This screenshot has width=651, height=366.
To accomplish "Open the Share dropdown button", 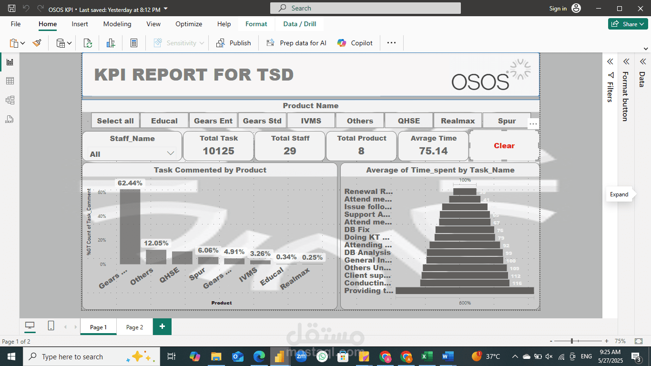I will point(628,24).
